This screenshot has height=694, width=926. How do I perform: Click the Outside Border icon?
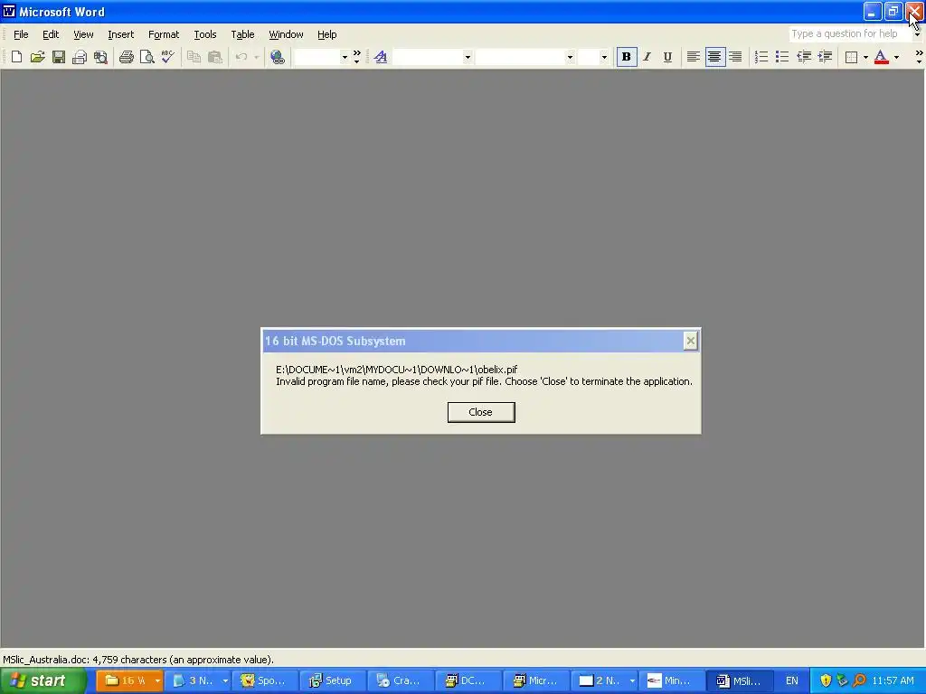tap(852, 57)
